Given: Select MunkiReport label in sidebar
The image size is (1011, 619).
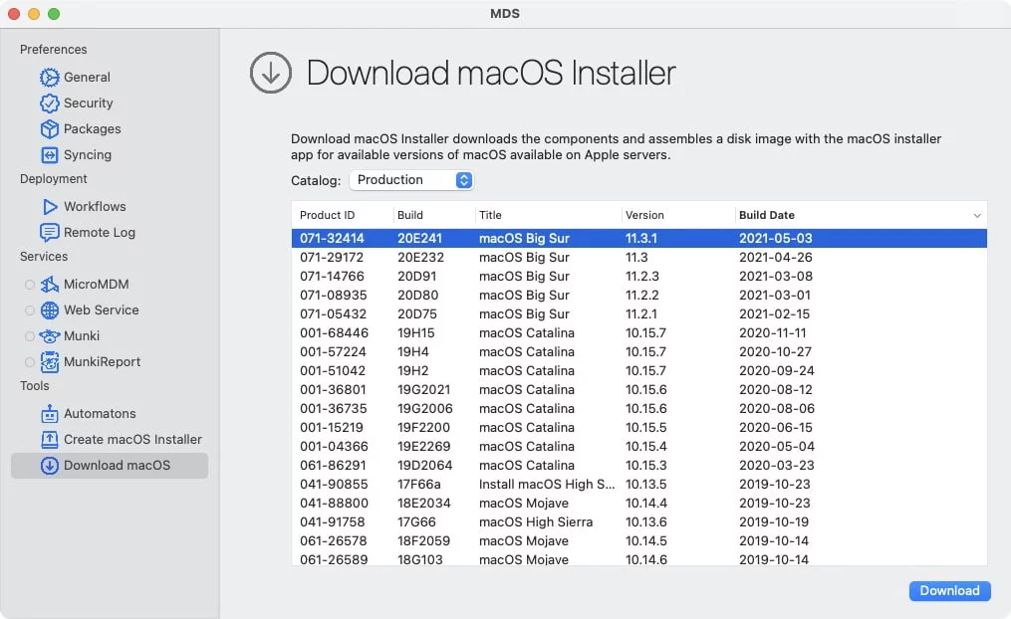Looking at the screenshot, I should 102,362.
